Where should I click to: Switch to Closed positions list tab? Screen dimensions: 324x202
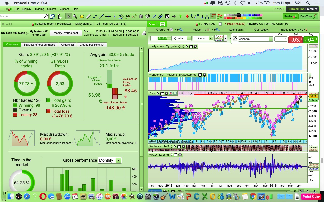click(92, 45)
